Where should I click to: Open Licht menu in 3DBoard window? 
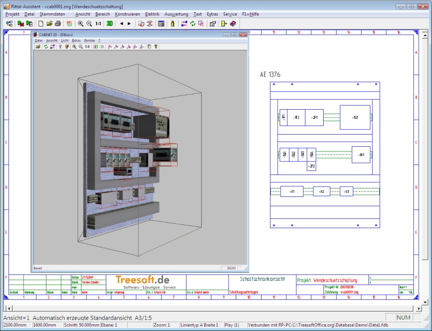(65, 40)
